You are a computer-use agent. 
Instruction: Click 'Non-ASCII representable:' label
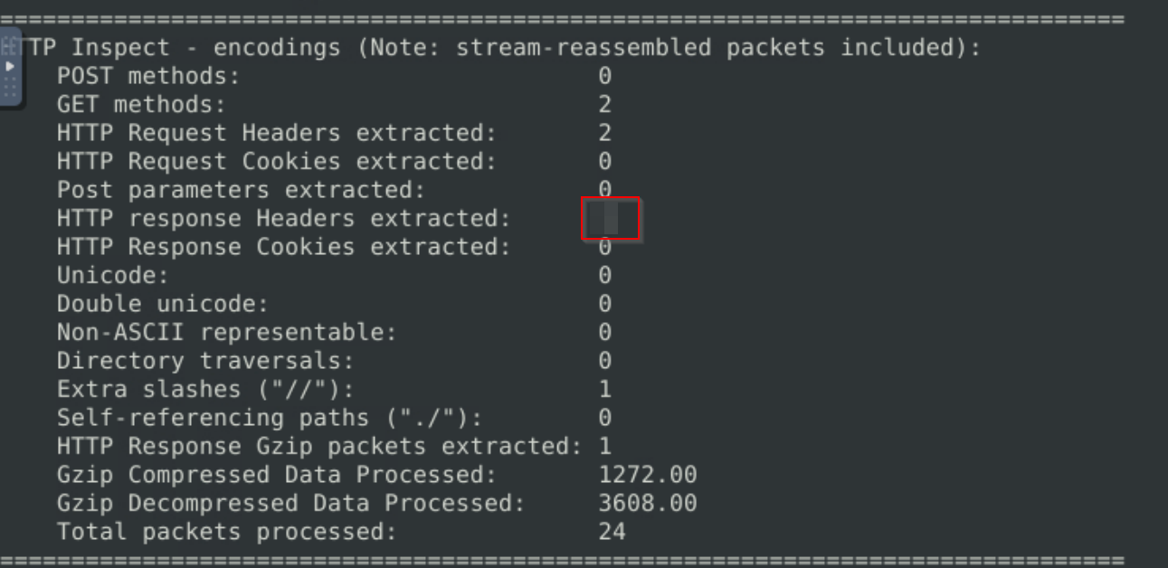click(x=227, y=332)
